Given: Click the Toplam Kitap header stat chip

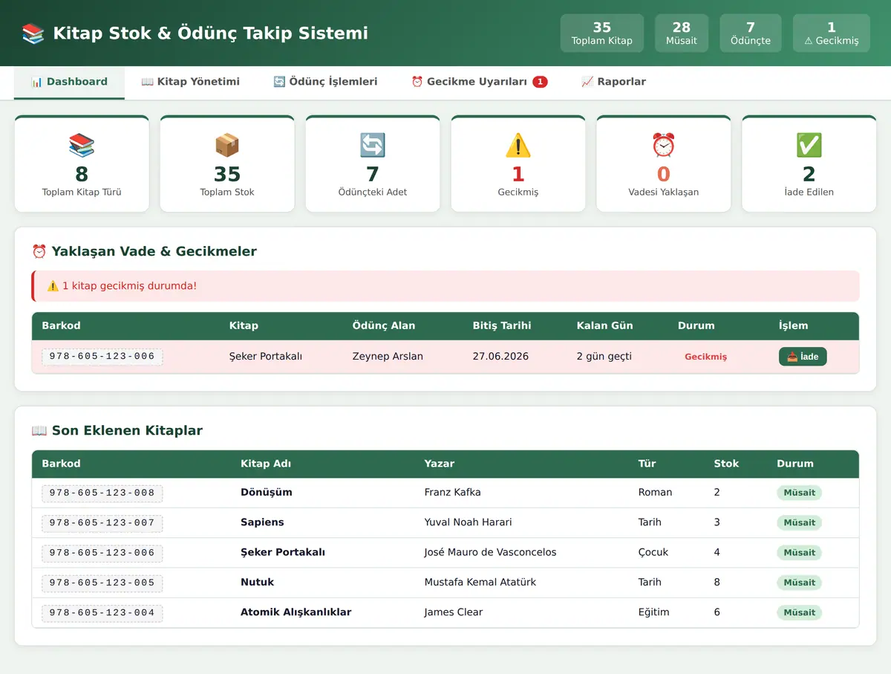Looking at the screenshot, I should click(x=602, y=33).
